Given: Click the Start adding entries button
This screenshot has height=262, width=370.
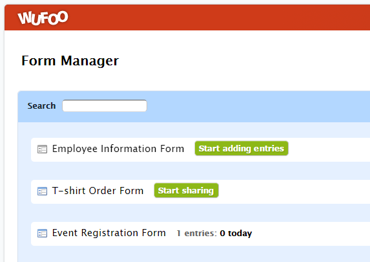Looking at the screenshot, I should [242, 149].
